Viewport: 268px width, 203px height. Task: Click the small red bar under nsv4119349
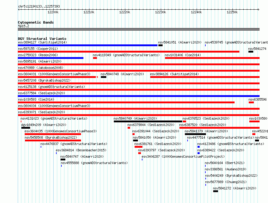point(95,58)
